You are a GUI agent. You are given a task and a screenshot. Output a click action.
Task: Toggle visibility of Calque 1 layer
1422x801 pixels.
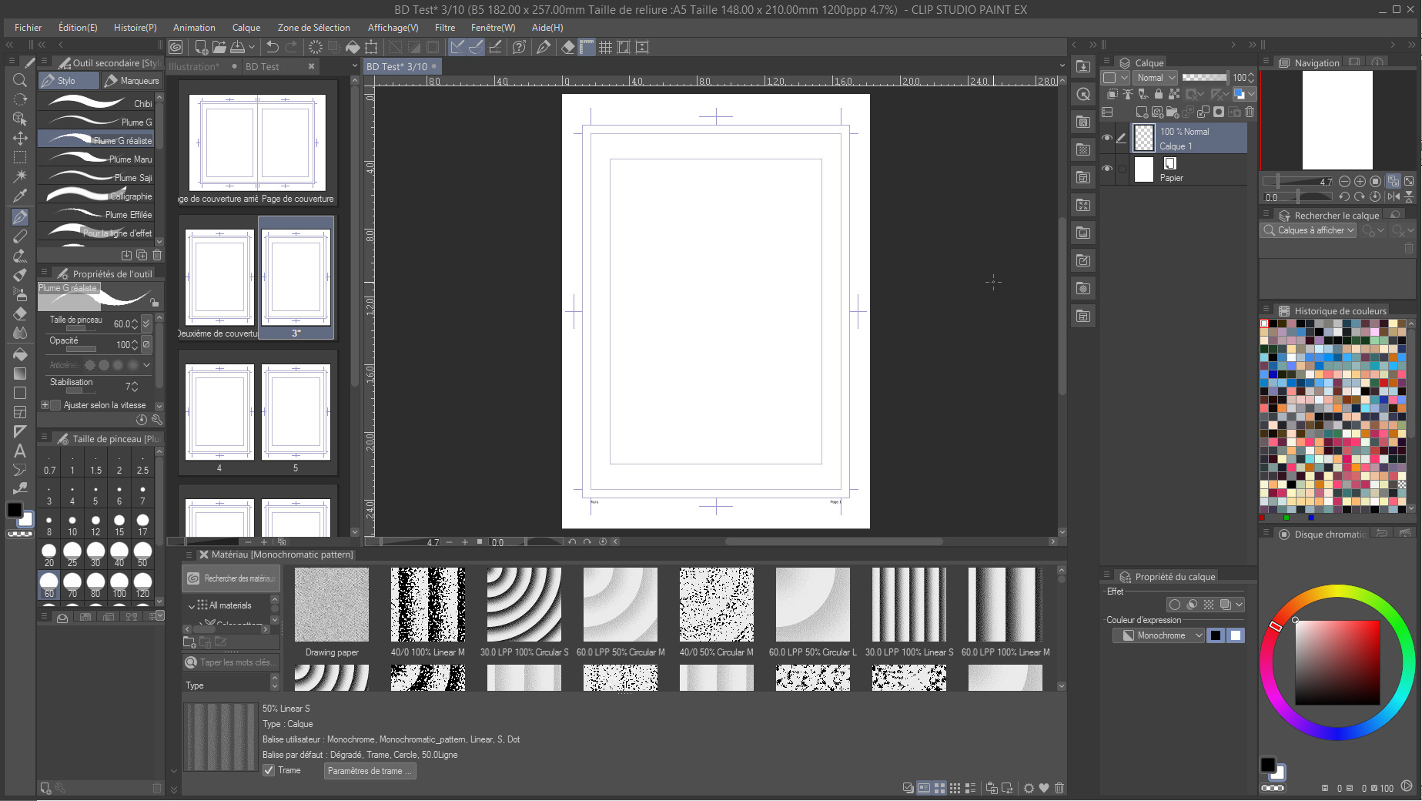(1107, 139)
